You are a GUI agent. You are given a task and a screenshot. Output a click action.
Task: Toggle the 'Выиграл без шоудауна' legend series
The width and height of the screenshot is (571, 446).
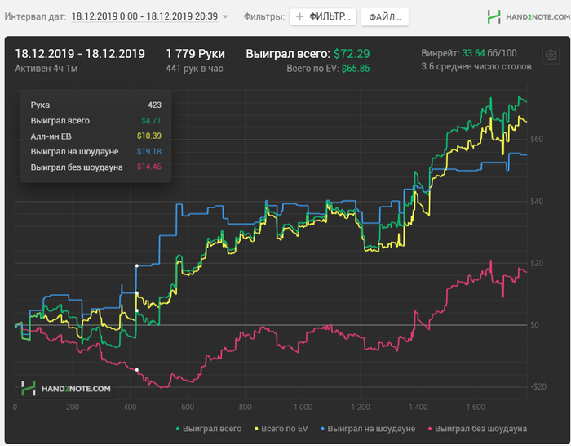pyautogui.click(x=477, y=429)
